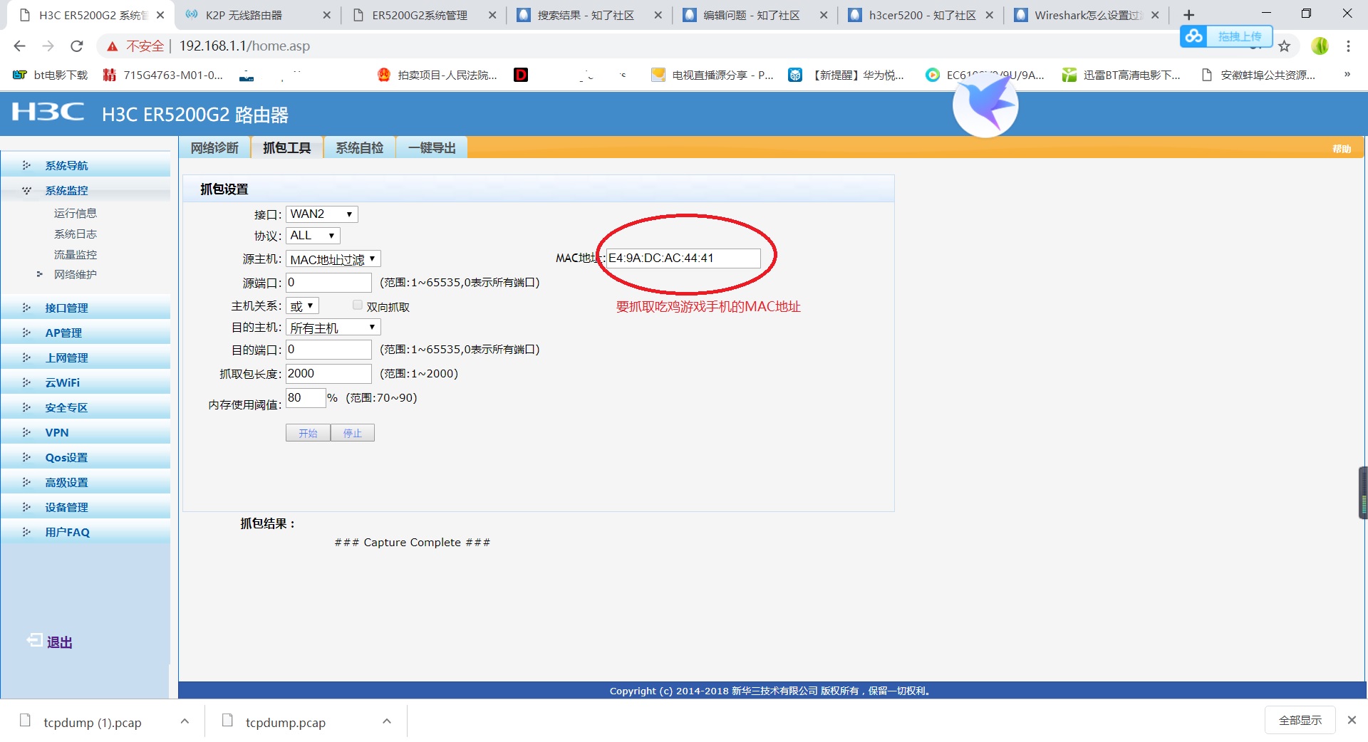
Task: Reload the router page
Action: (77, 46)
